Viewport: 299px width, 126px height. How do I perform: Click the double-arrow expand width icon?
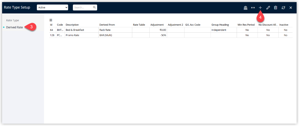point(253,7)
